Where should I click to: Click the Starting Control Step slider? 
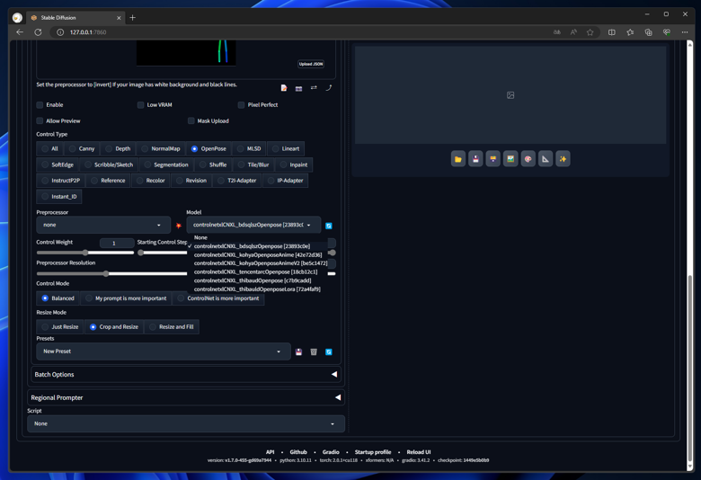(162, 253)
